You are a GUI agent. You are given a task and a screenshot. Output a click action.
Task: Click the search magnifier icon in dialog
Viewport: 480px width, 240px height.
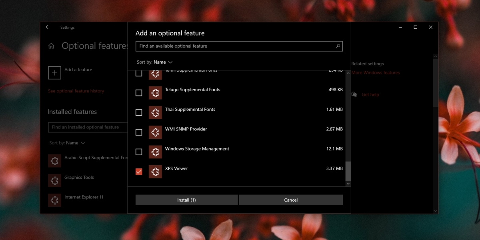click(x=338, y=46)
